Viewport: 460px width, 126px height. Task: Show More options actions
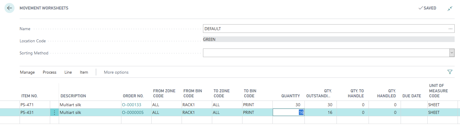(x=116, y=72)
